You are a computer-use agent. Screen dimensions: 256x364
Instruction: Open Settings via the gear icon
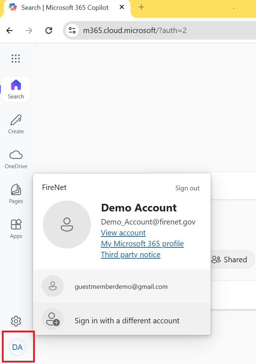[x=16, y=321]
